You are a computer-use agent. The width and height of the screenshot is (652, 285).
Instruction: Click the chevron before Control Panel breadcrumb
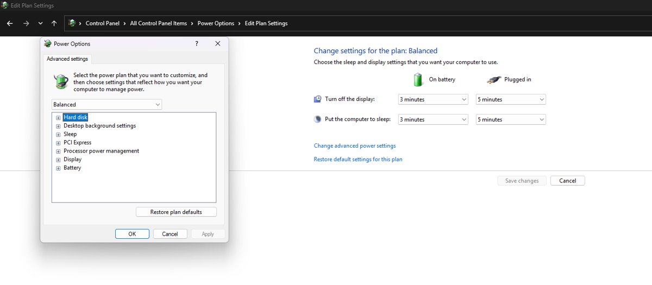pyautogui.click(x=80, y=23)
